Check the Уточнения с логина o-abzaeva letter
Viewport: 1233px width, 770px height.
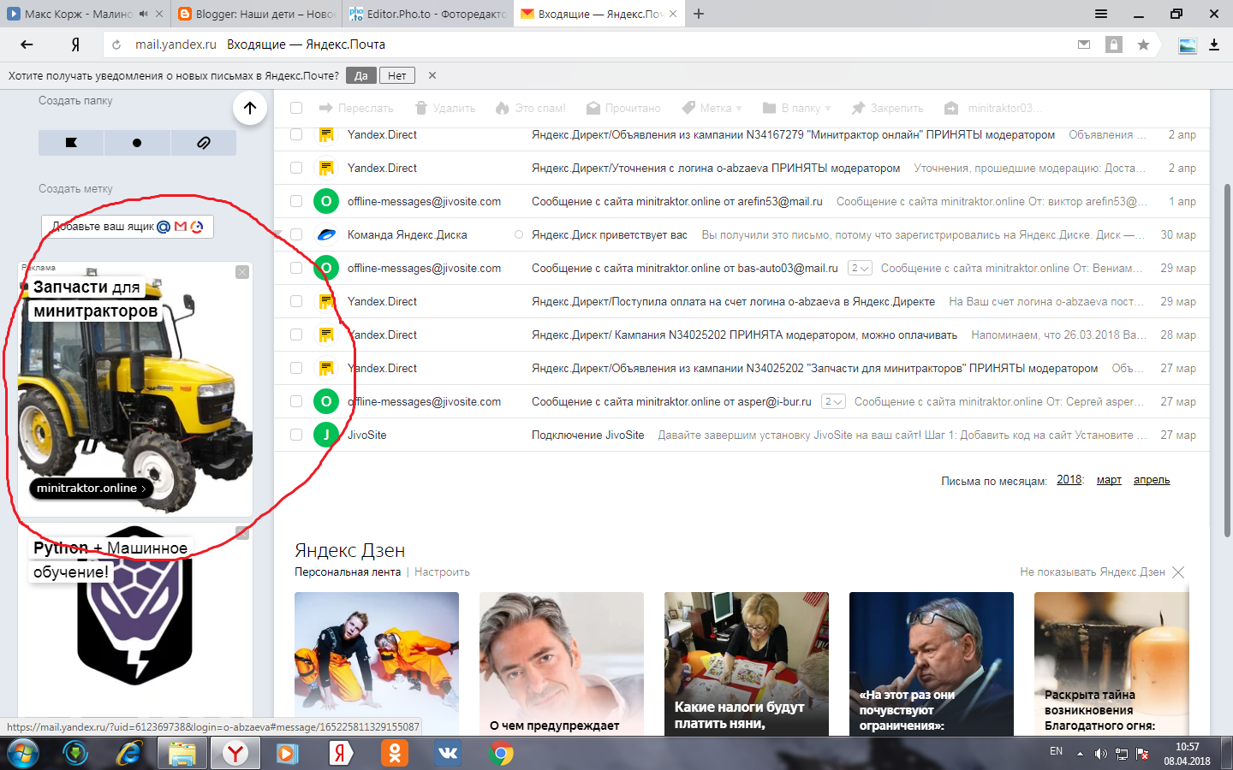click(296, 168)
